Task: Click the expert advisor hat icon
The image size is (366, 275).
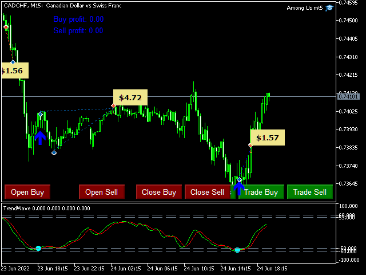Action: click(329, 9)
